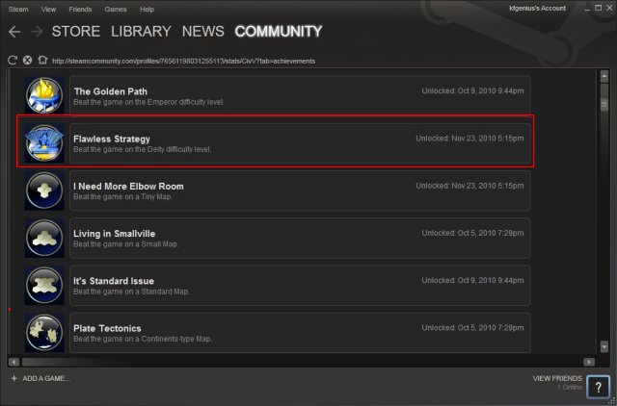Click 'Beat the game on a Tiny Map.'

click(122, 197)
